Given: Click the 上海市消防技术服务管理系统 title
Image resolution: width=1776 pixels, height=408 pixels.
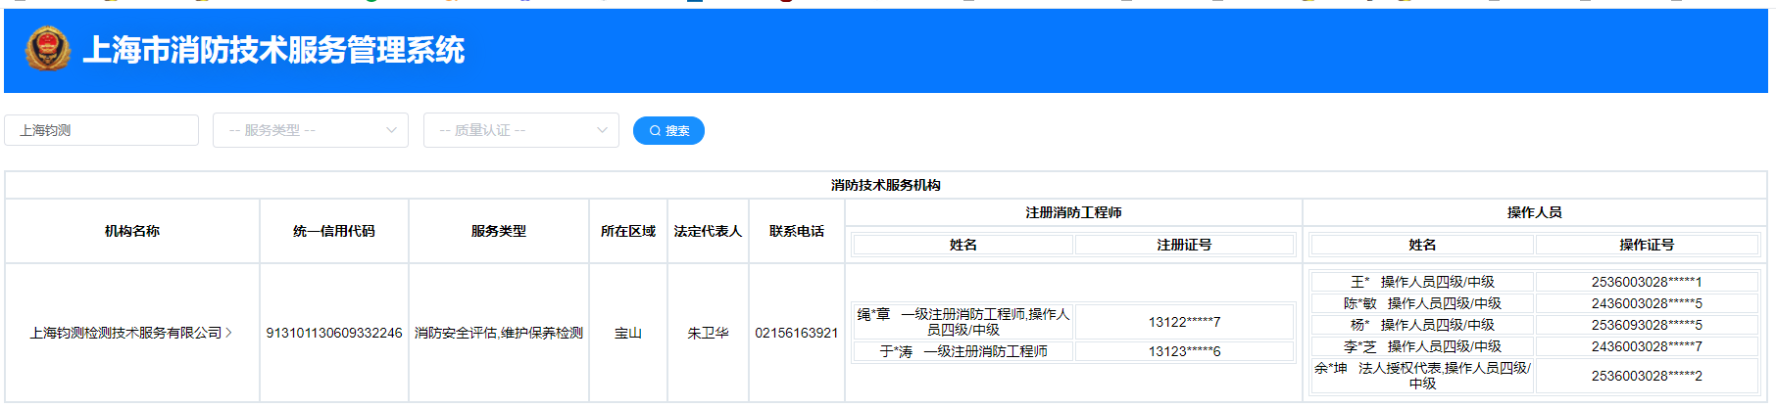Looking at the screenshot, I should coord(273,50).
